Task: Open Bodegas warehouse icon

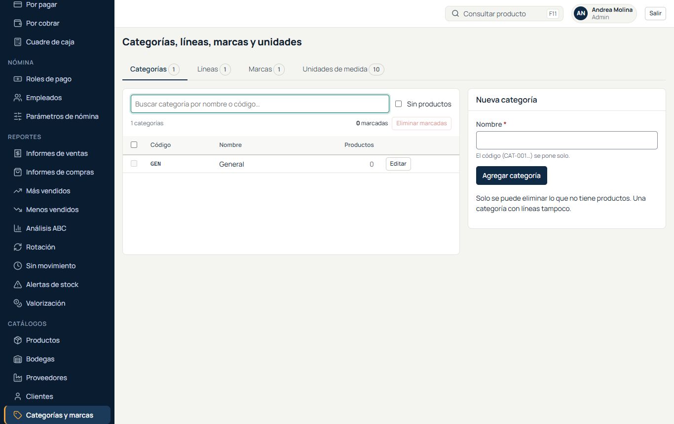Action: click(x=18, y=359)
